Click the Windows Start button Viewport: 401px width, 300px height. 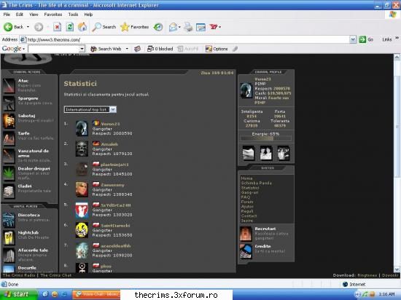18,294
